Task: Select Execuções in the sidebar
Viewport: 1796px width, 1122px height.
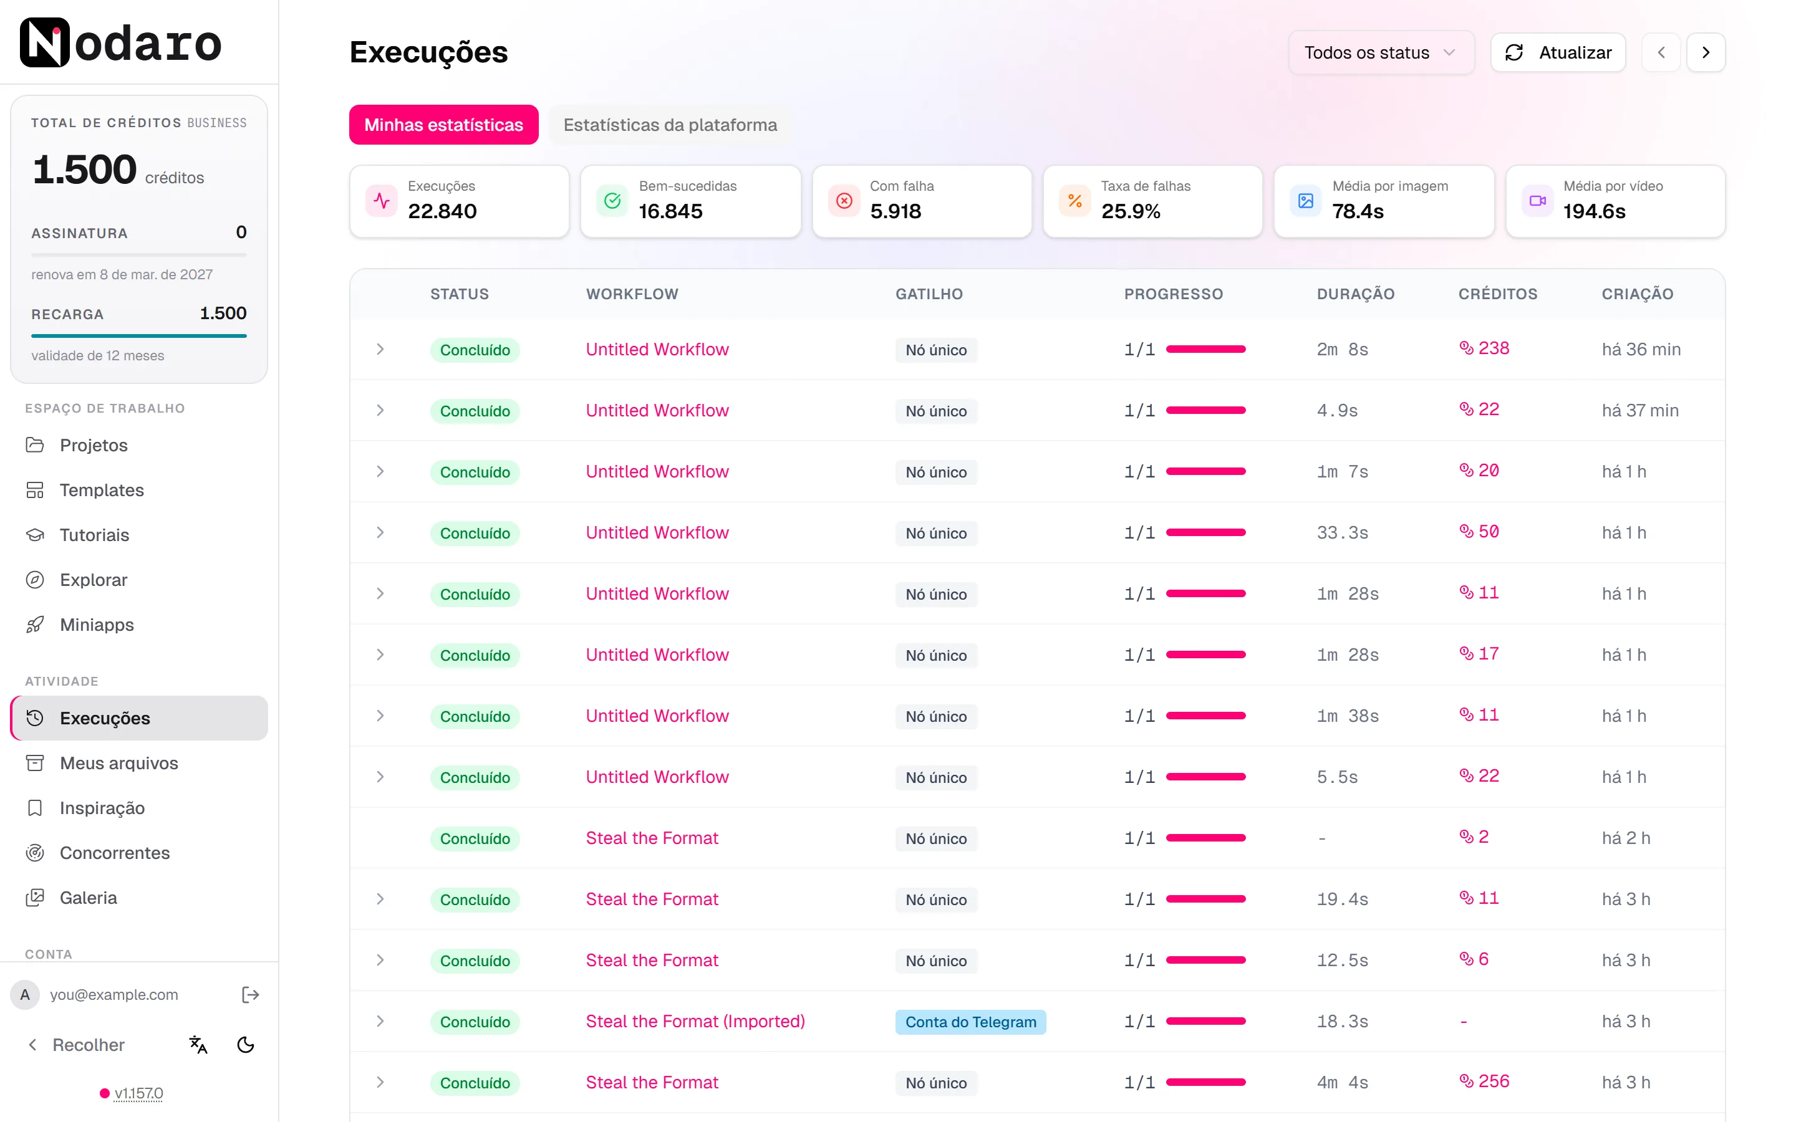Action: coord(139,718)
